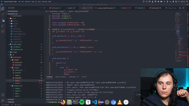
Task: Click the clock showing 20:14
Action: point(183,1)
